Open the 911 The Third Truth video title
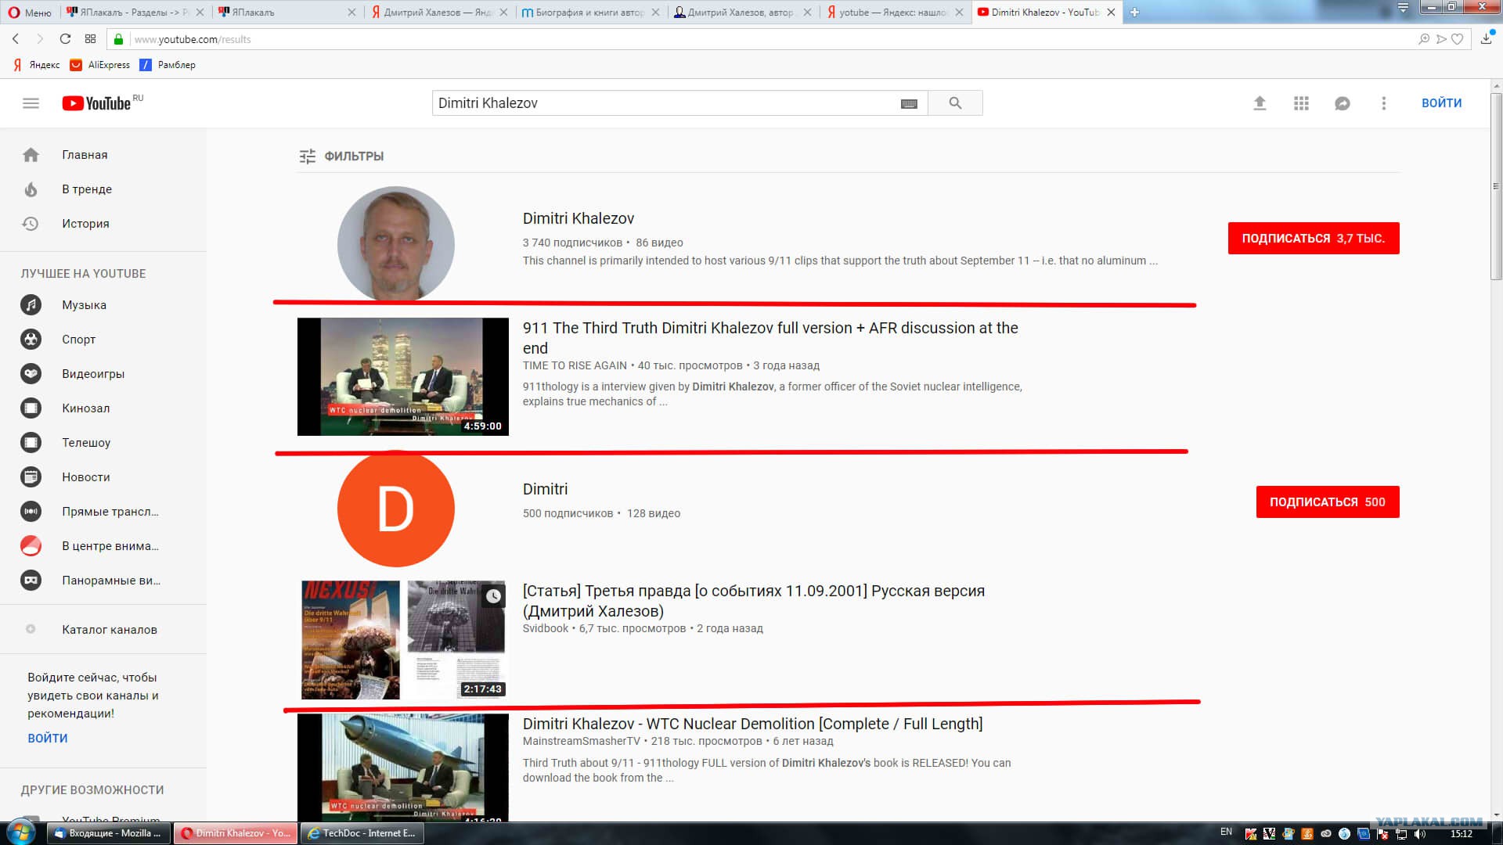 (770, 338)
